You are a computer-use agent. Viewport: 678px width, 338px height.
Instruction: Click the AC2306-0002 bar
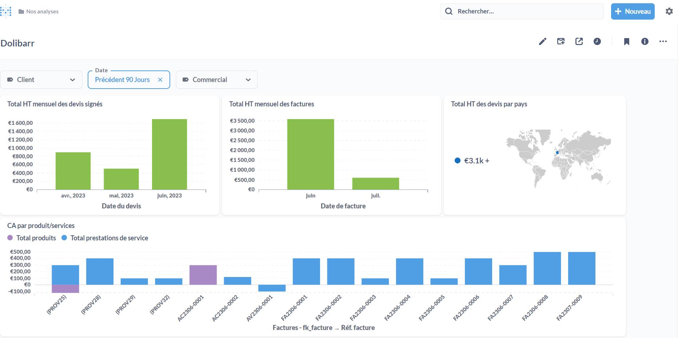(x=238, y=281)
